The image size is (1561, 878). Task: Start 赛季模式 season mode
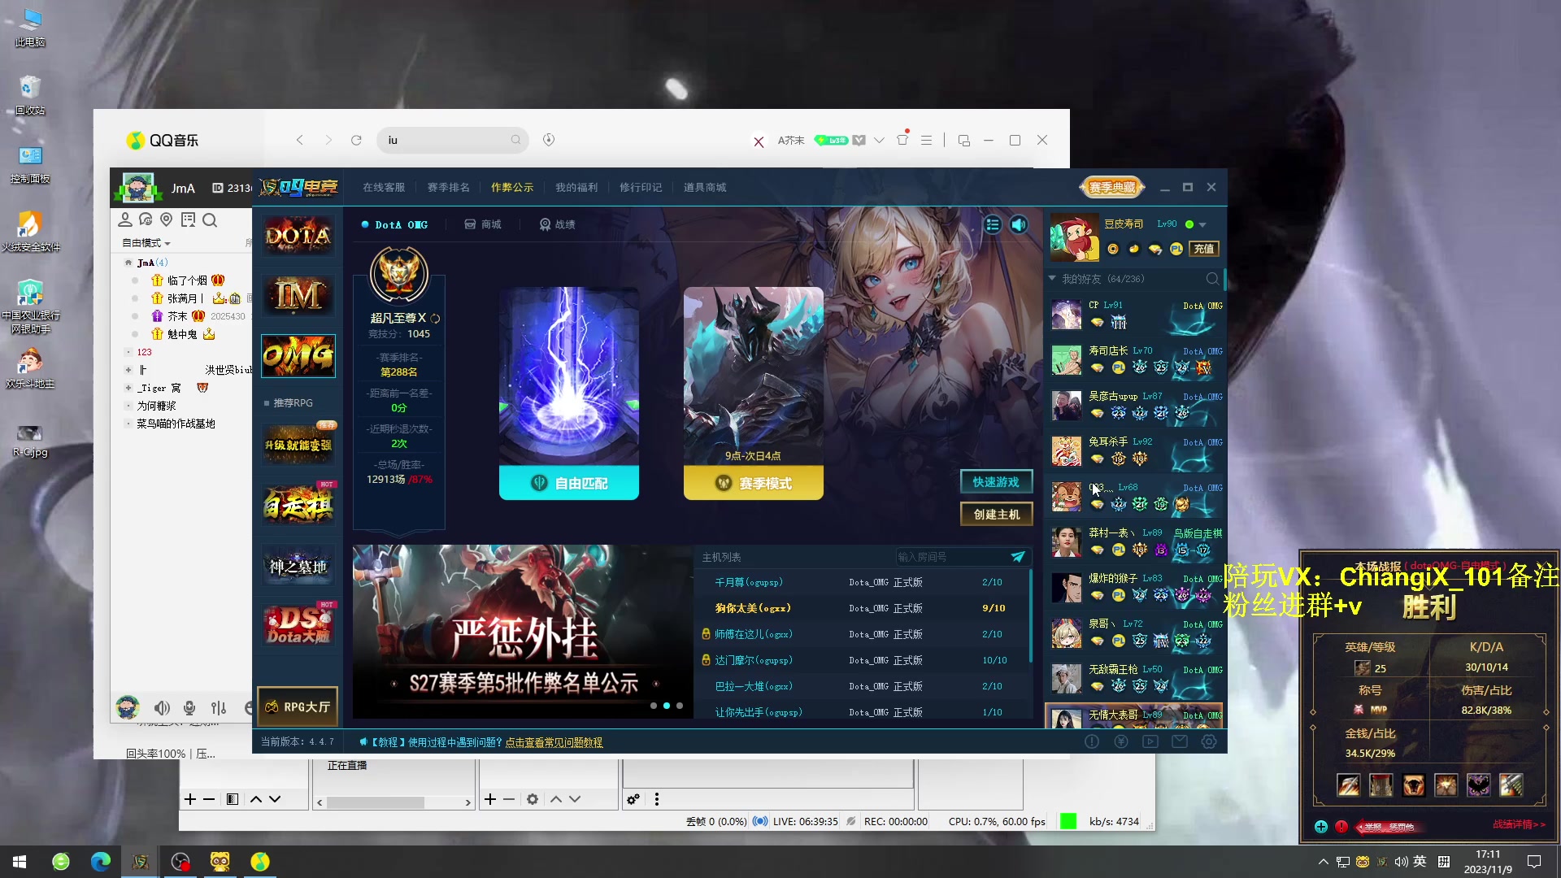pyautogui.click(x=754, y=483)
